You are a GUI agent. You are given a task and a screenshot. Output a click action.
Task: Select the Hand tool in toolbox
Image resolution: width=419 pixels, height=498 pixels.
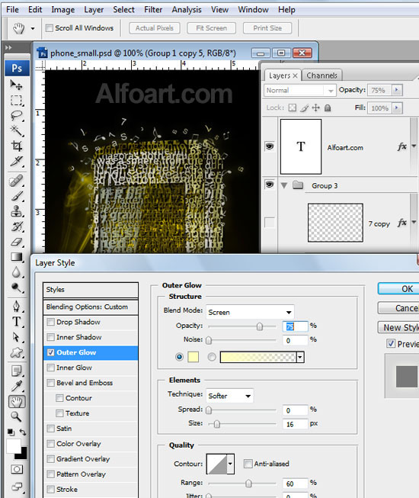click(17, 402)
